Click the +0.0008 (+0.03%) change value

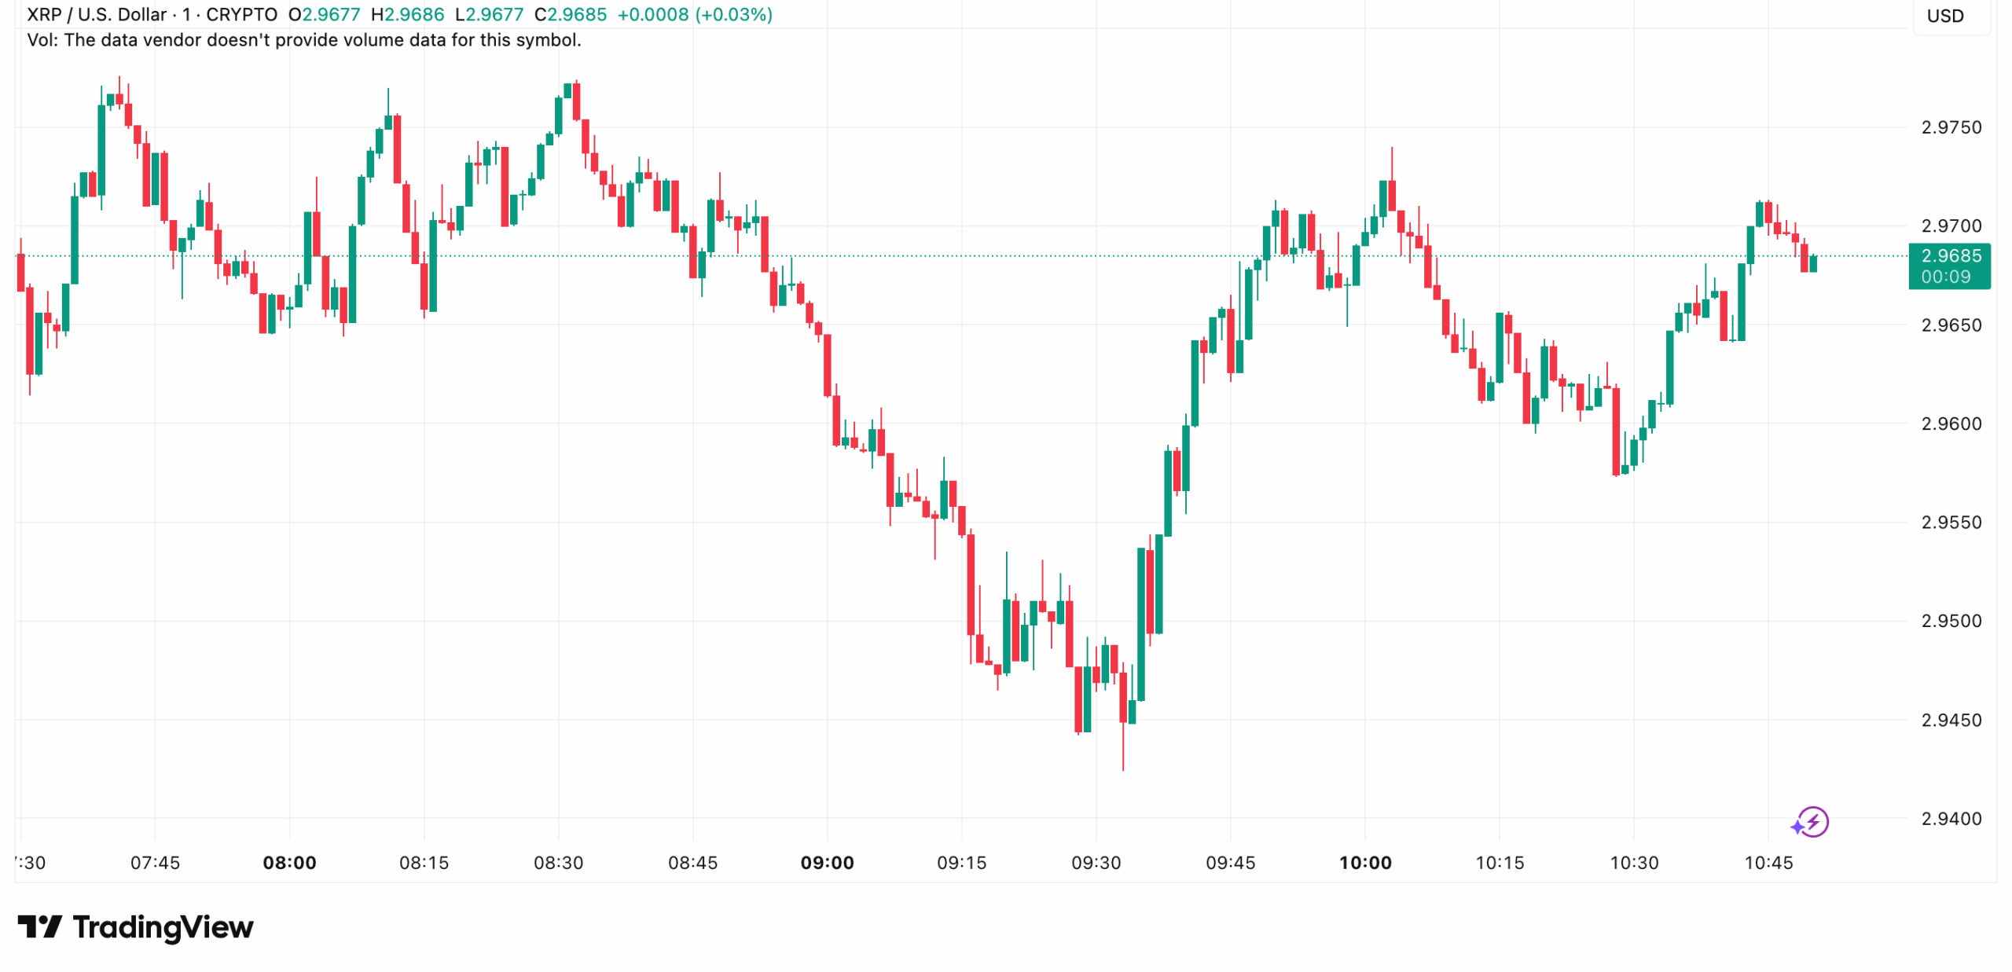[695, 15]
